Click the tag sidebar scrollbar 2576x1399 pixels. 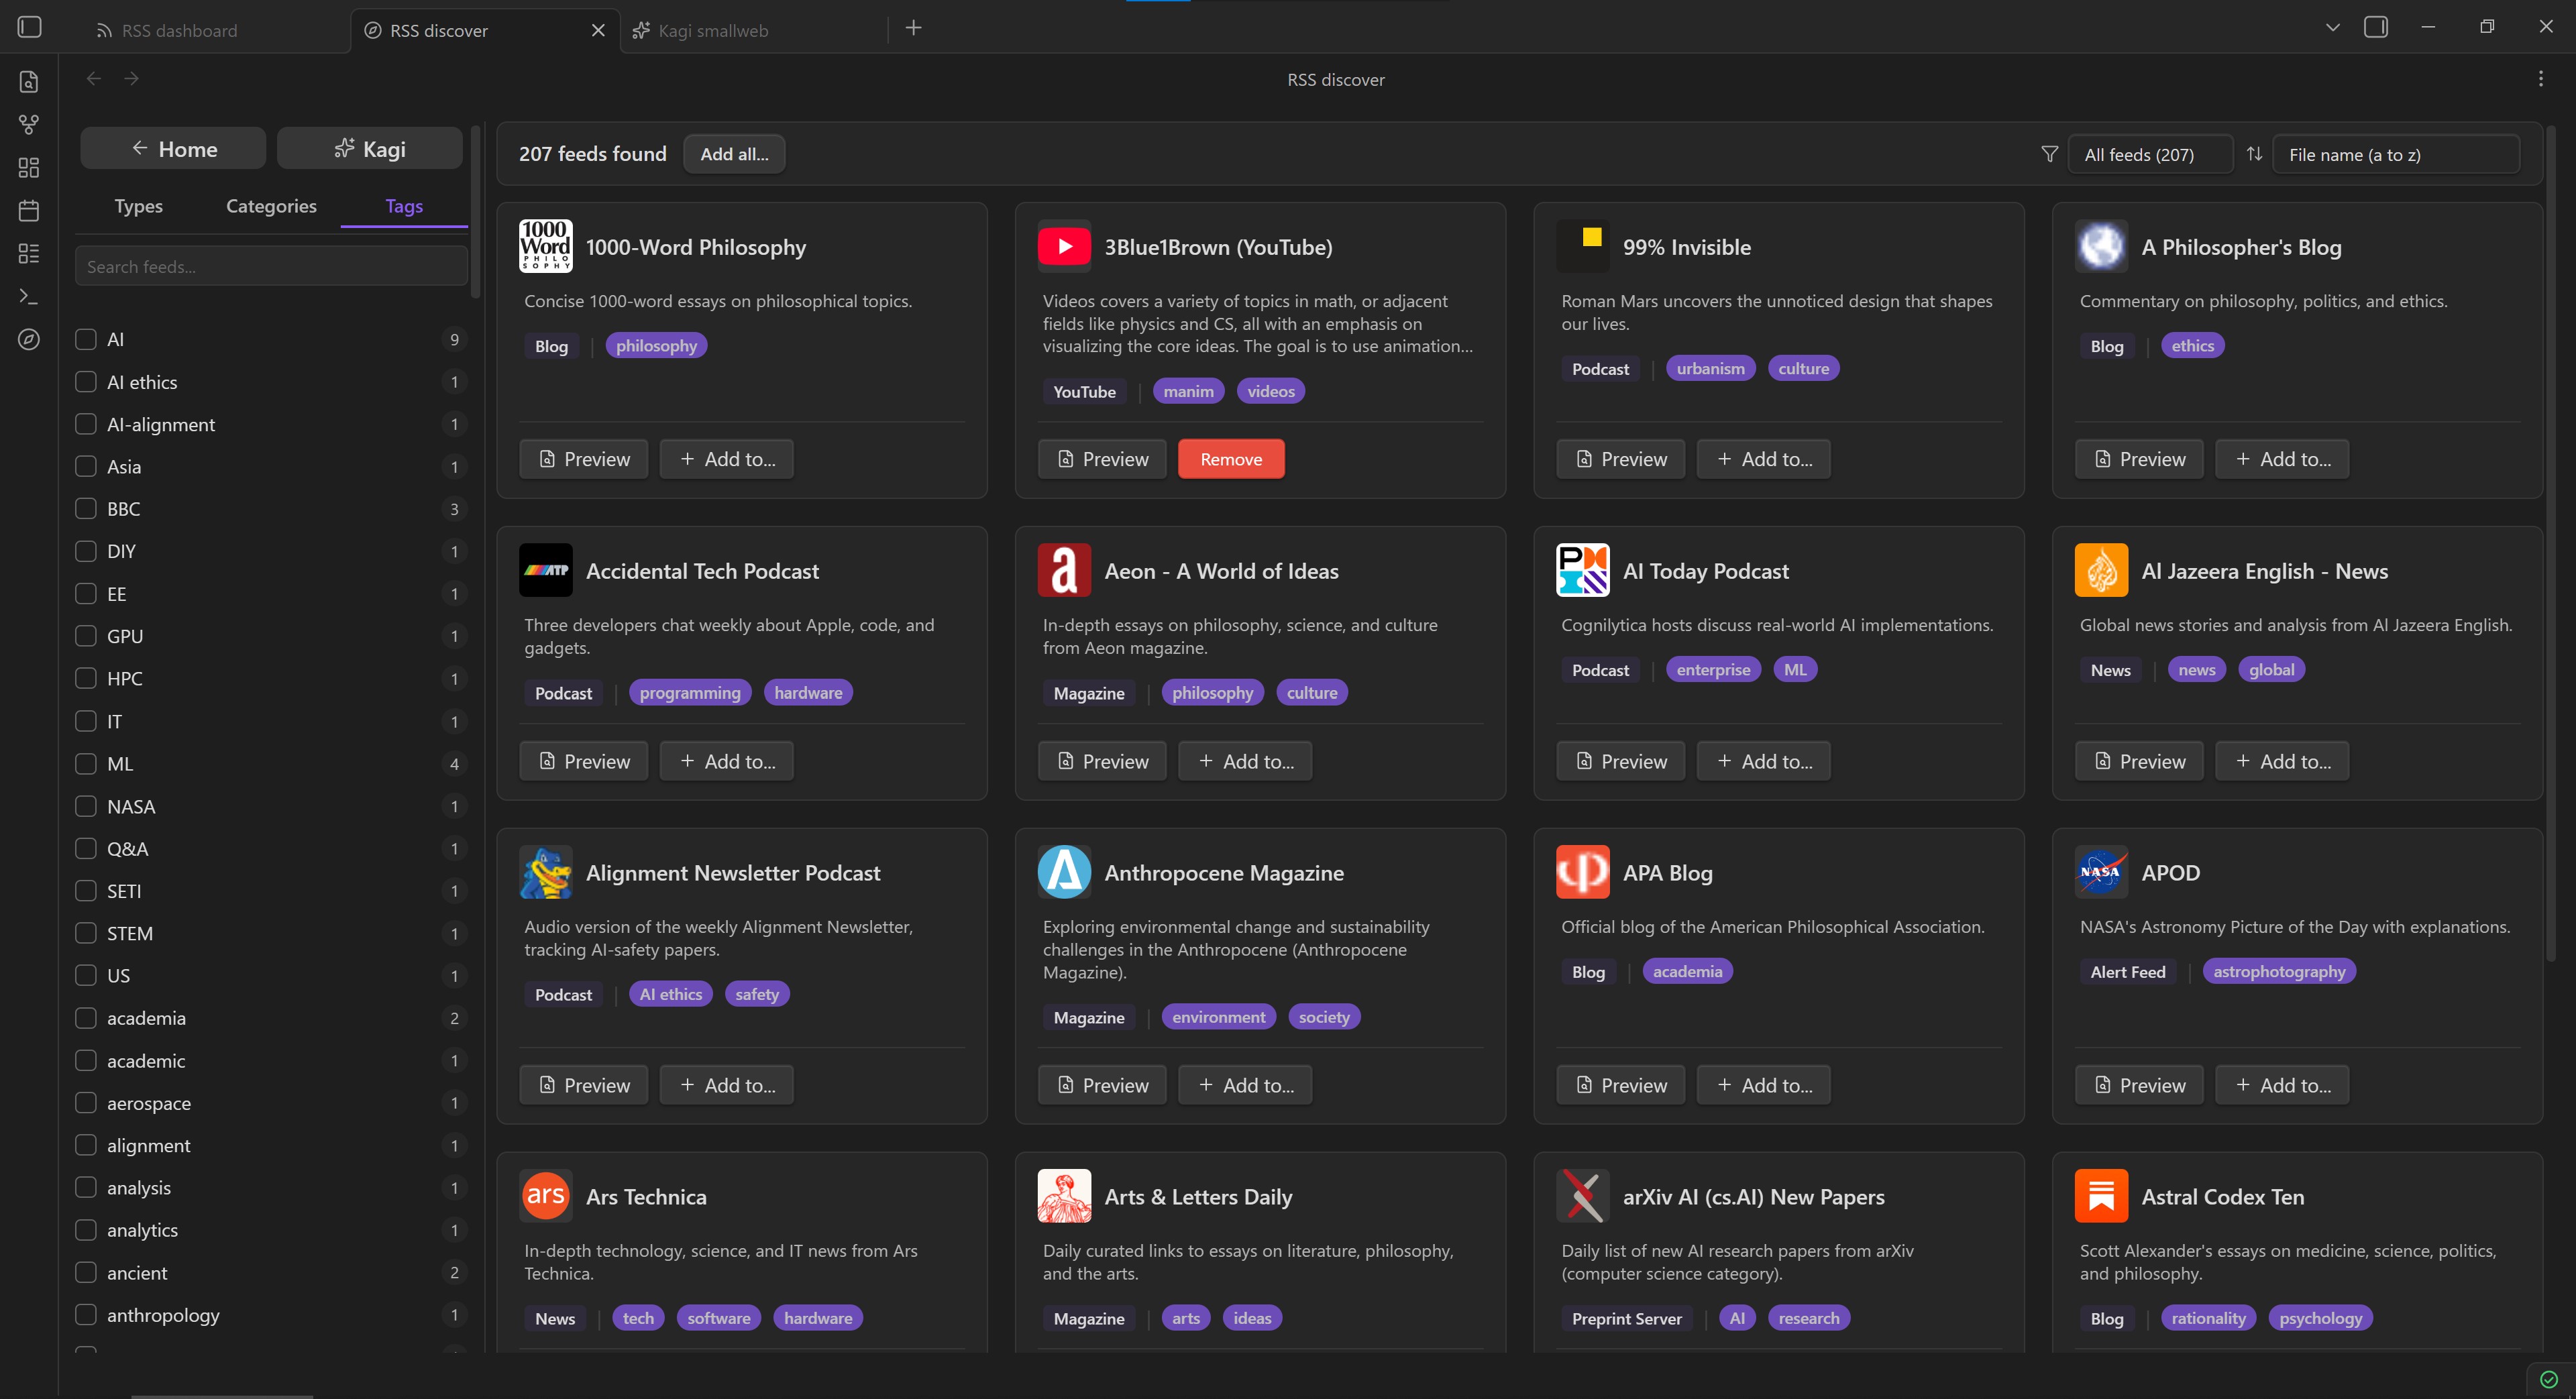pos(476,212)
